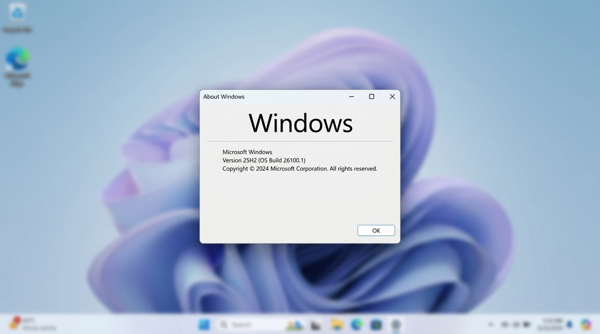Click OK in About Windows dialog
The width and height of the screenshot is (600, 334).
coord(376,230)
